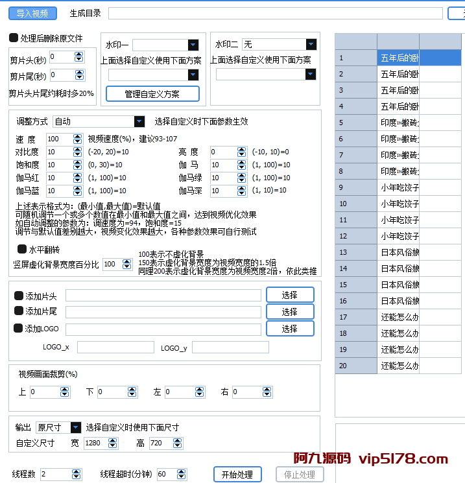Click the 伽马蓝 stepper arrows

coord(78,191)
